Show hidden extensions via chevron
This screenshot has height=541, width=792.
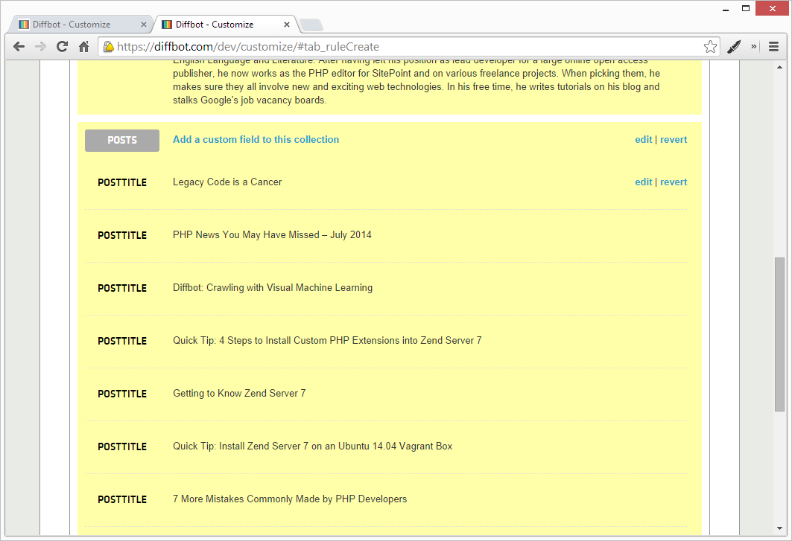pyautogui.click(x=754, y=46)
